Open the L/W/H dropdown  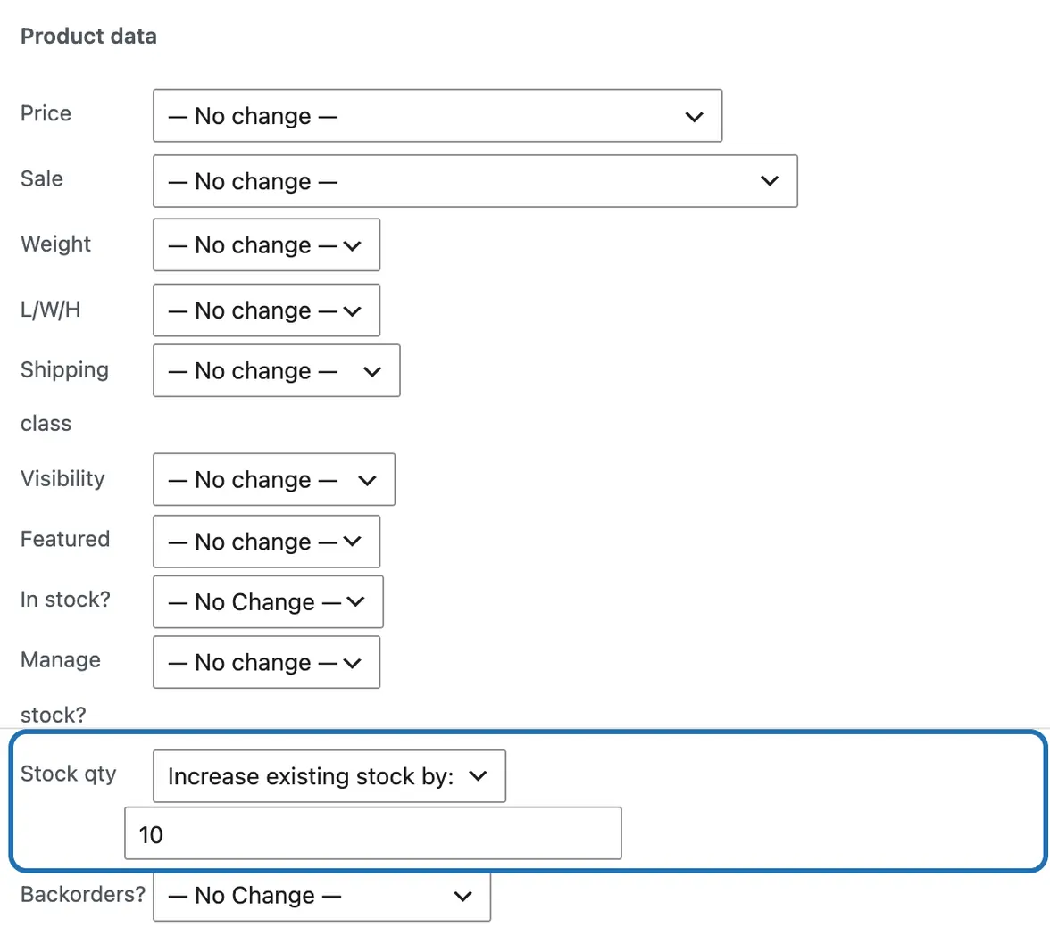266,310
